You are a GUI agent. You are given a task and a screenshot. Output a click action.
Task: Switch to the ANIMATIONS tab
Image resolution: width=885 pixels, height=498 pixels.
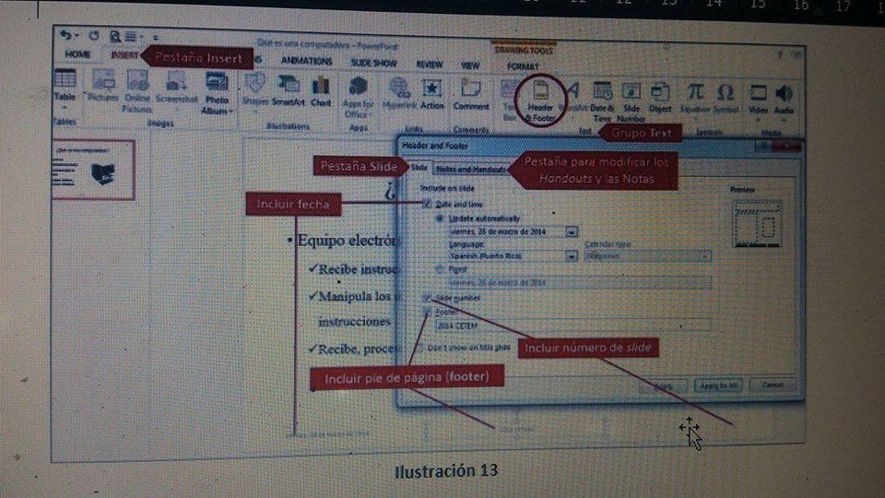tap(306, 61)
